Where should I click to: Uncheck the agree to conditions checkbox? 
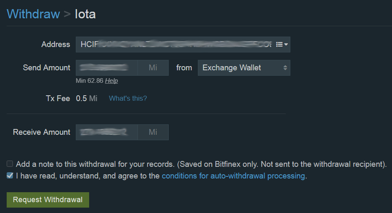click(x=10, y=176)
